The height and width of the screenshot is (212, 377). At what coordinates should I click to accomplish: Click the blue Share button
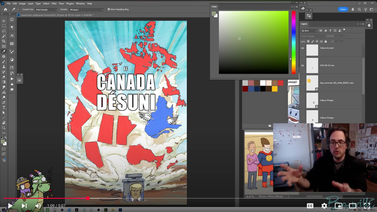[x=343, y=9]
